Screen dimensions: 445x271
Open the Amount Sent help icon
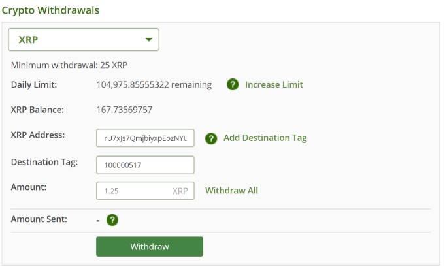(112, 220)
